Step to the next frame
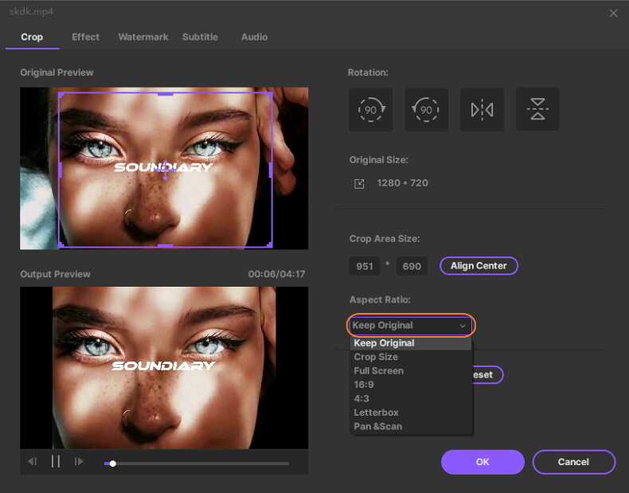Screen dimensions: 629x493 tap(79, 461)
